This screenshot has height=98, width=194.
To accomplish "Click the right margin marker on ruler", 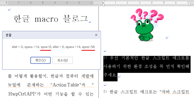I will click(x=189, y=4).
